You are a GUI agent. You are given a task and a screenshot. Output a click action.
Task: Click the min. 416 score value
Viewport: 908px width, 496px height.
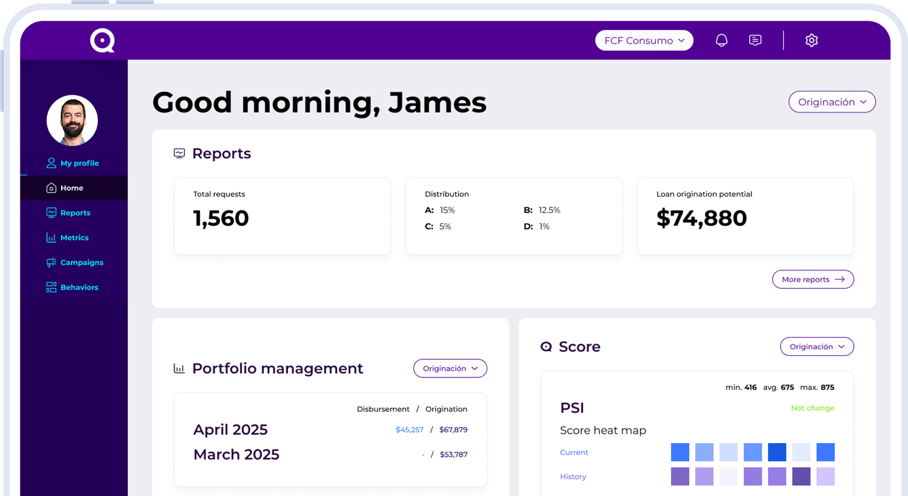pos(741,387)
